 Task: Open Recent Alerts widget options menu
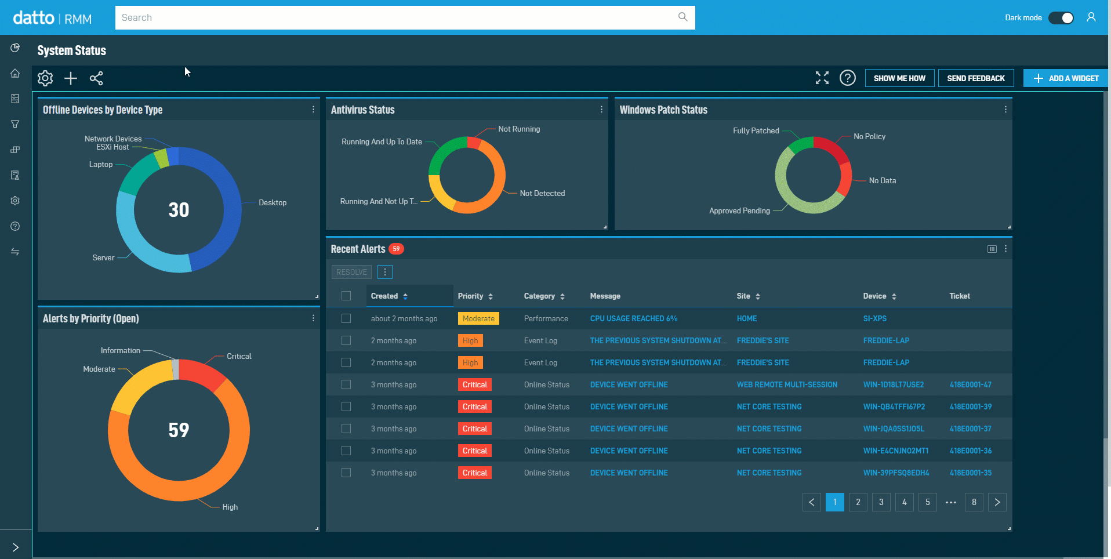[1005, 249]
